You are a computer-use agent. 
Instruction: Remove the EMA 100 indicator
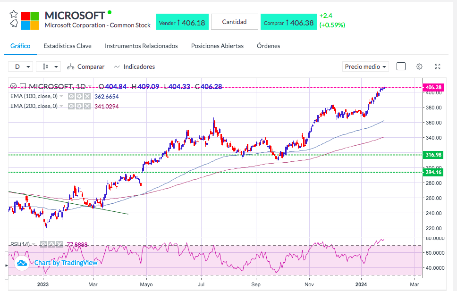click(x=87, y=96)
